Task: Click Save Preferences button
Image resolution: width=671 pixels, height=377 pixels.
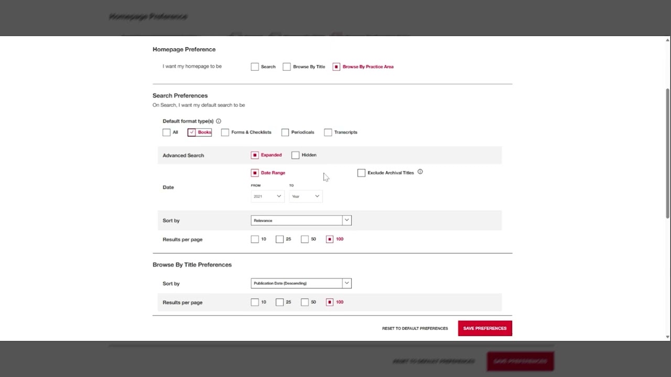Action: click(x=485, y=328)
